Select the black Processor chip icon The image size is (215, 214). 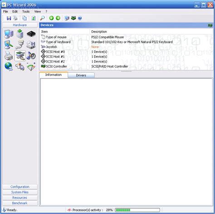pos(31,34)
